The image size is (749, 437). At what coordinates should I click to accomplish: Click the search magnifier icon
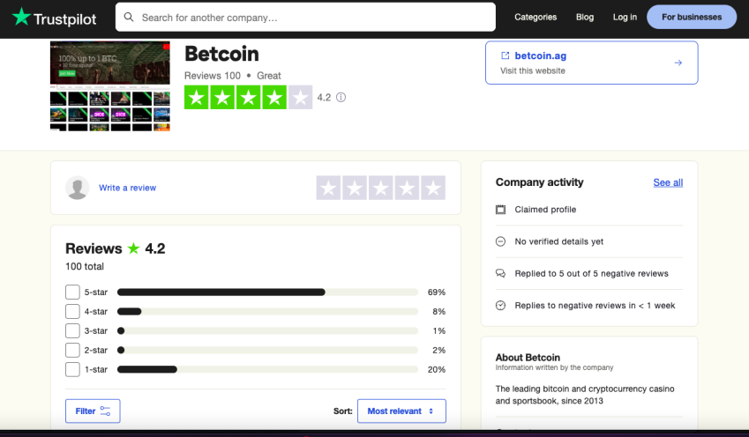[129, 17]
